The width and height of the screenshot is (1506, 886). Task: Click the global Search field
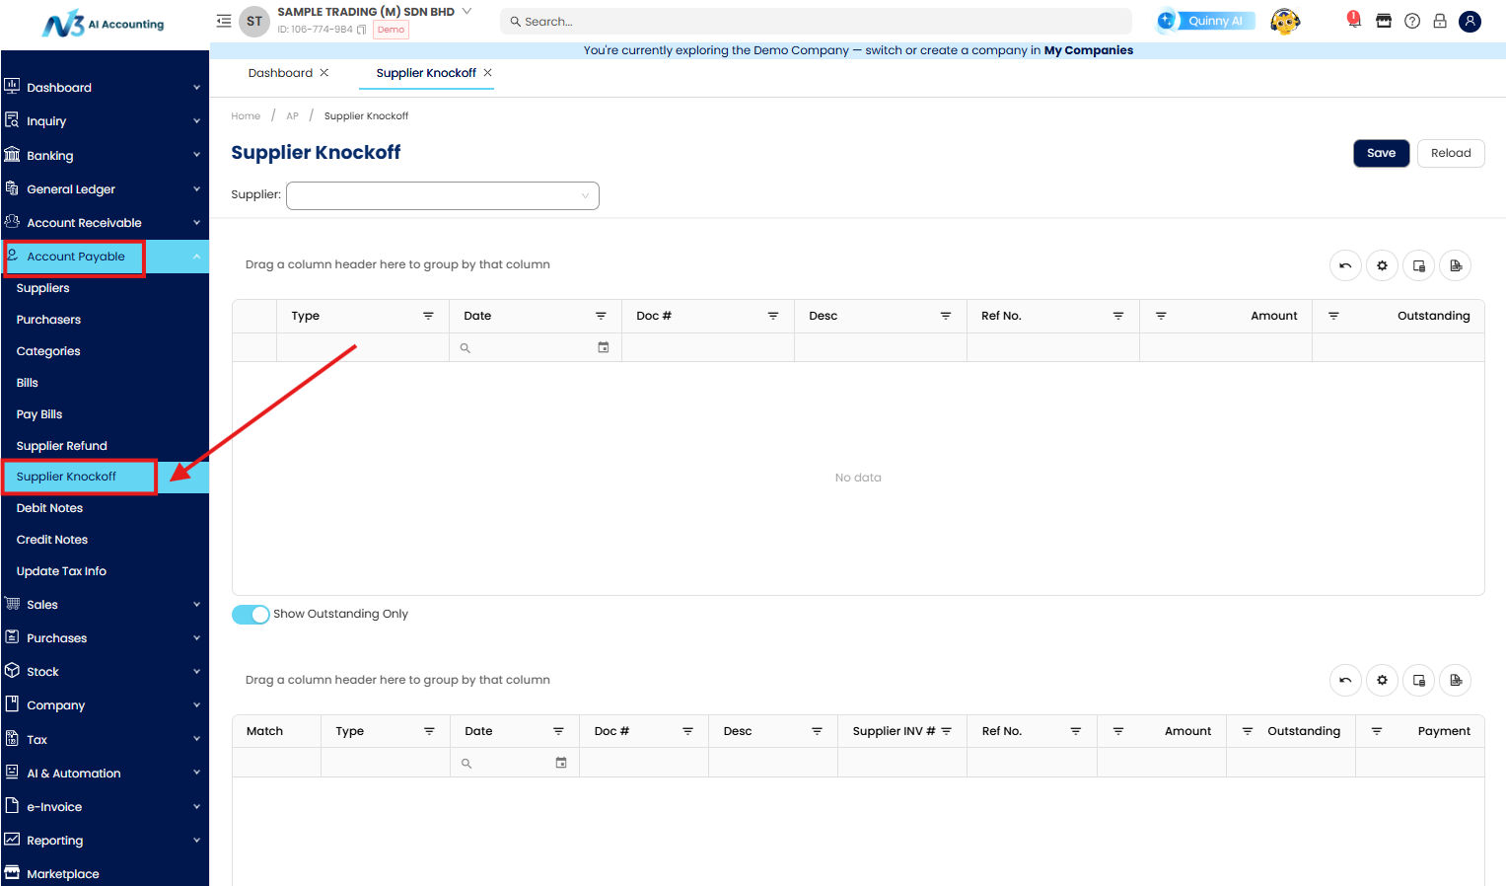pos(816,21)
